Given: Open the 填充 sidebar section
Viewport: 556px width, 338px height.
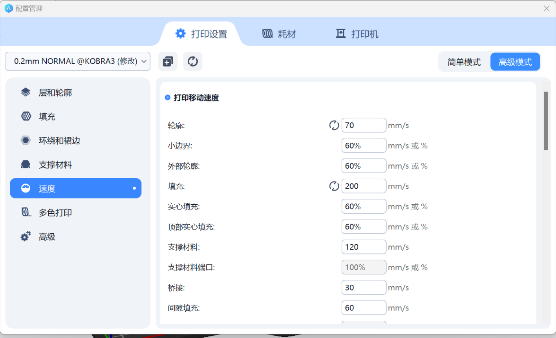Looking at the screenshot, I should tap(47, 116).
